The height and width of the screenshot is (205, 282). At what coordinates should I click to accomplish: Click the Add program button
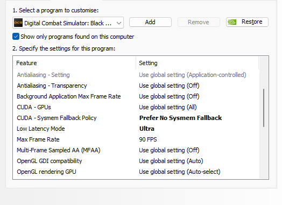(150, 22)
